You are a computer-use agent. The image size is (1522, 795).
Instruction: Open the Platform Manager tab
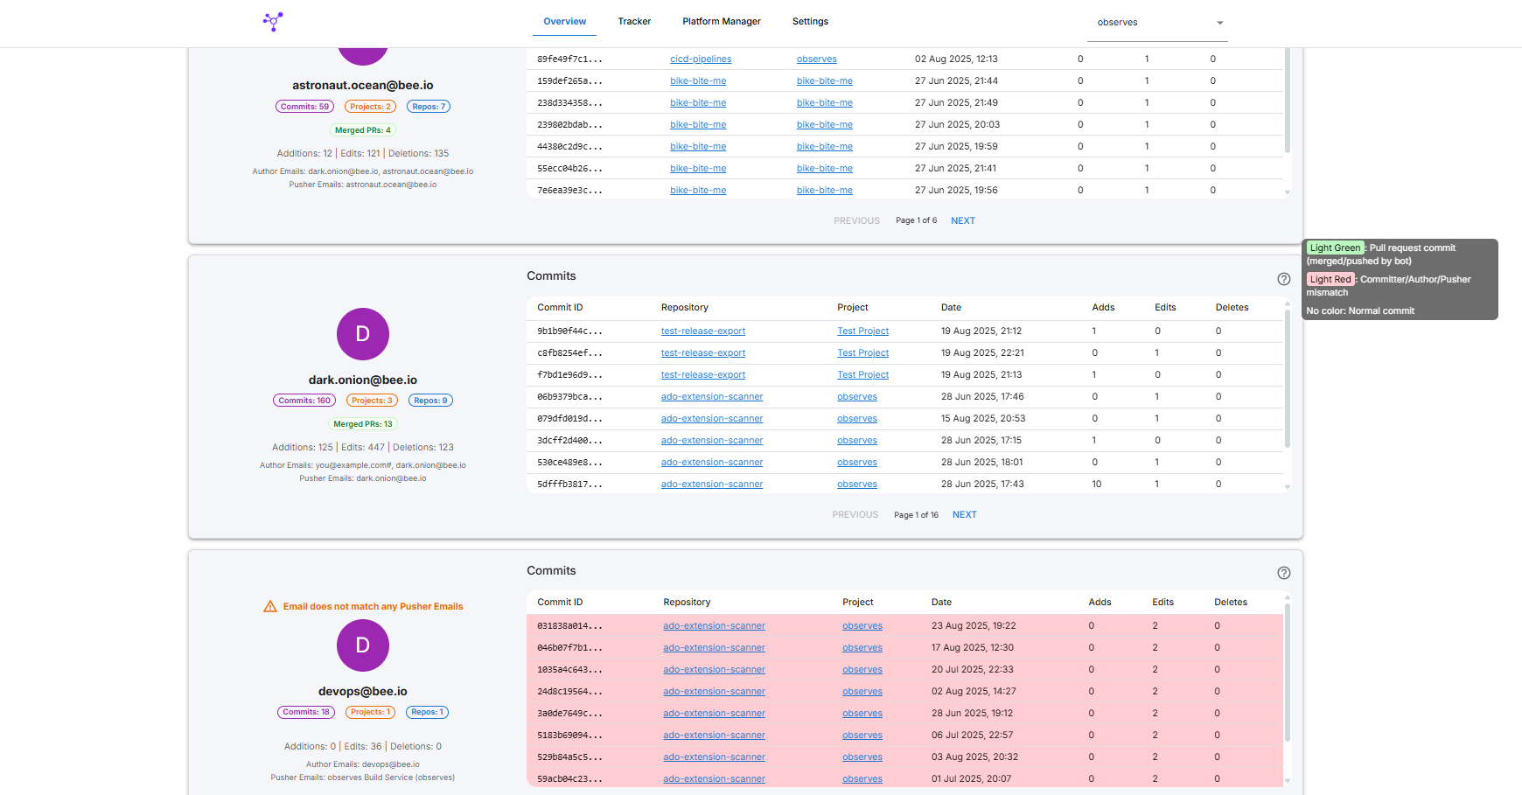[721, 22]
